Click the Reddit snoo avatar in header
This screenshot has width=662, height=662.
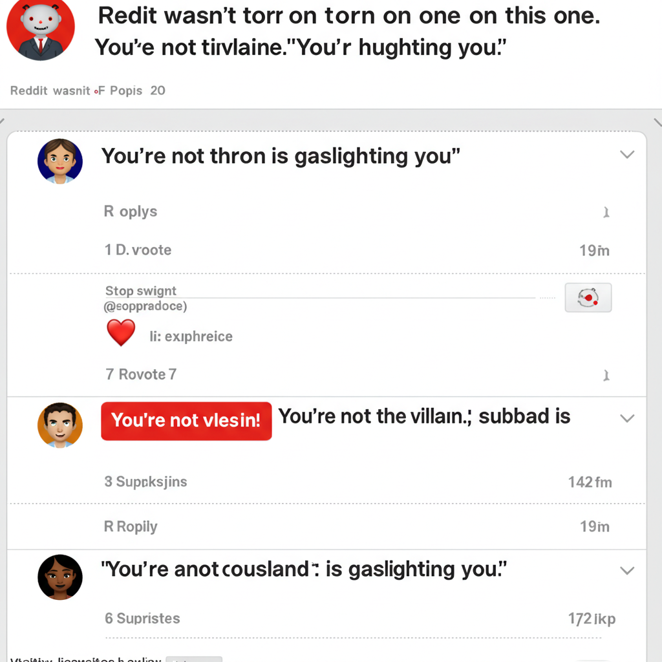[x=41, y=27]
